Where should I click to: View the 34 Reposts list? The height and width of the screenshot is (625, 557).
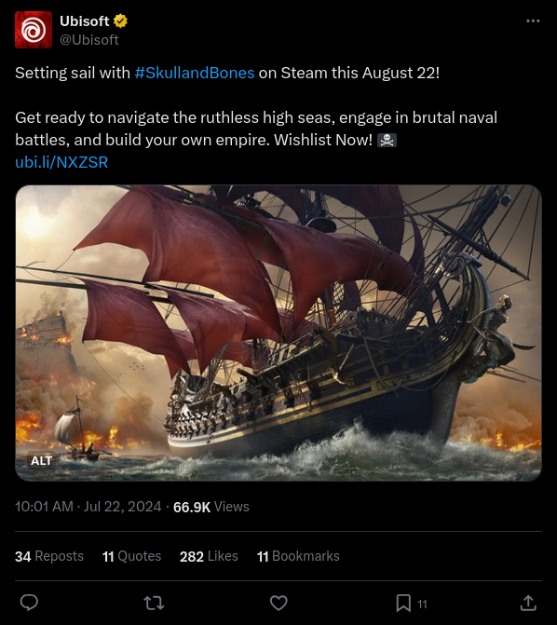point(49,556)
